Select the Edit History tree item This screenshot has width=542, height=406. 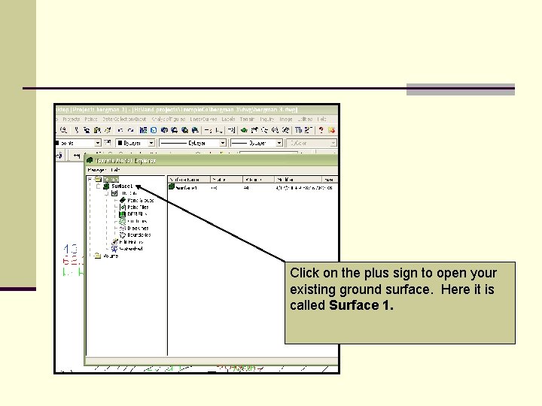tap(131, 241)
